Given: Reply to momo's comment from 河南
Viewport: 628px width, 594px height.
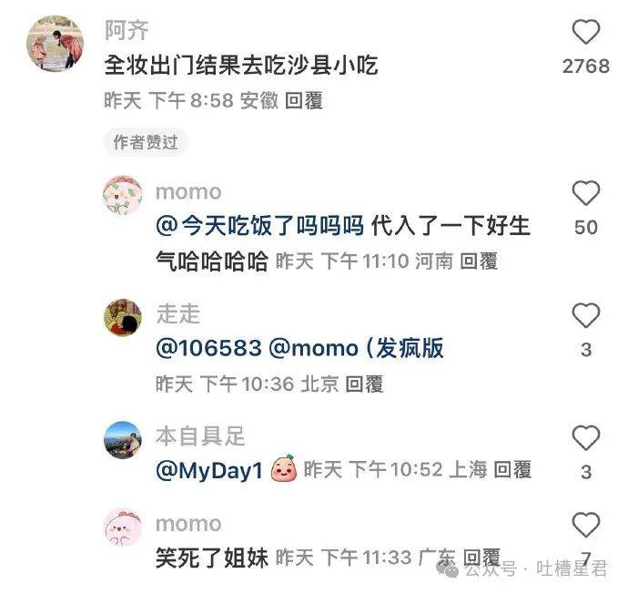Looking at the screenshot, I should pos(479,261).
